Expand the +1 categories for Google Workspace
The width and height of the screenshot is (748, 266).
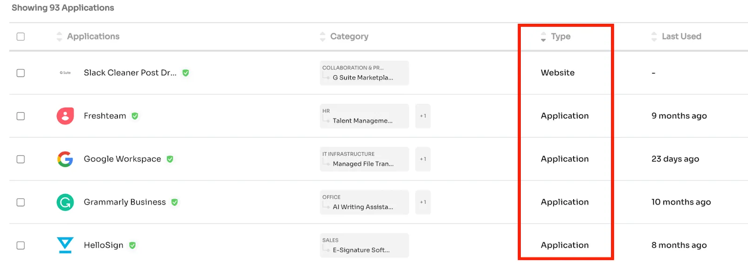pyautogui.click(x=423, y=159)
